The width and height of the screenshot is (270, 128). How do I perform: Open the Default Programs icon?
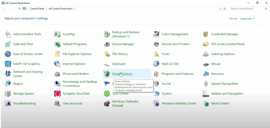pos(57,44)
